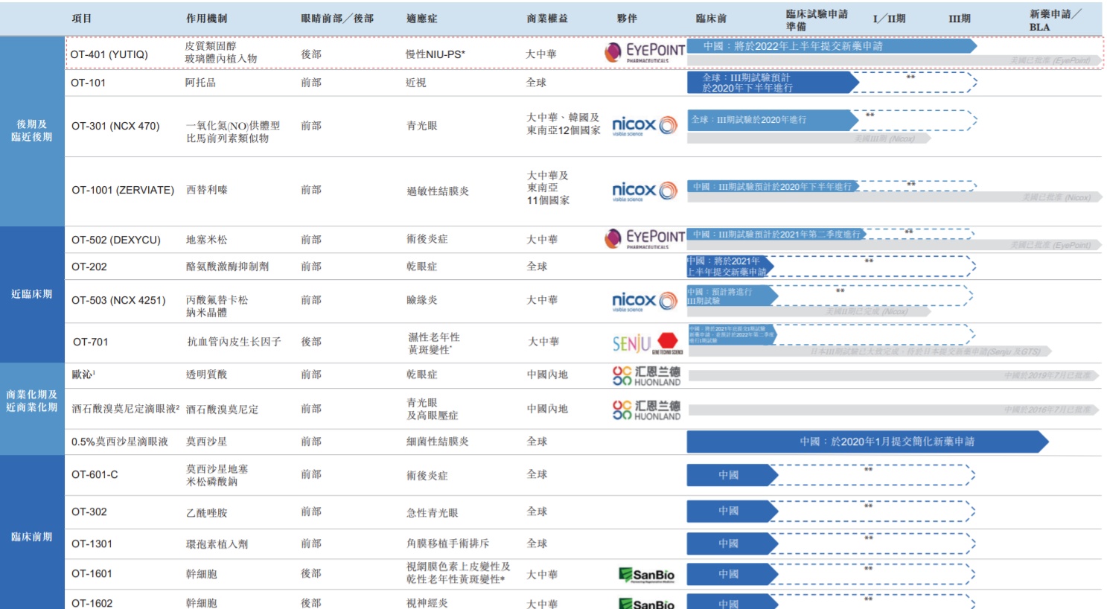This screenshot has height=609, width=1107.
Task: Select the SanBio logo in the OT-1602 row
Action: (x=646, y=603)
